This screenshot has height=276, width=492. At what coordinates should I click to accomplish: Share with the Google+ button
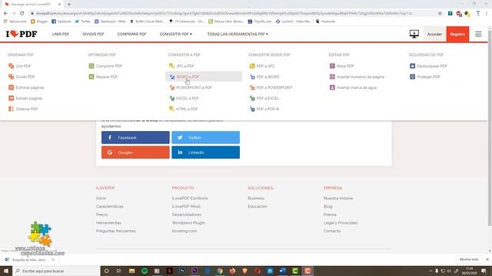pos(135,153)
